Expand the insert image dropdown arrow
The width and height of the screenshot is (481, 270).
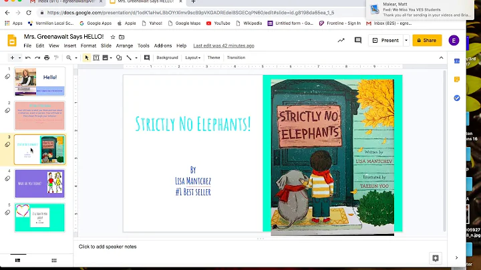click(111, 57)
